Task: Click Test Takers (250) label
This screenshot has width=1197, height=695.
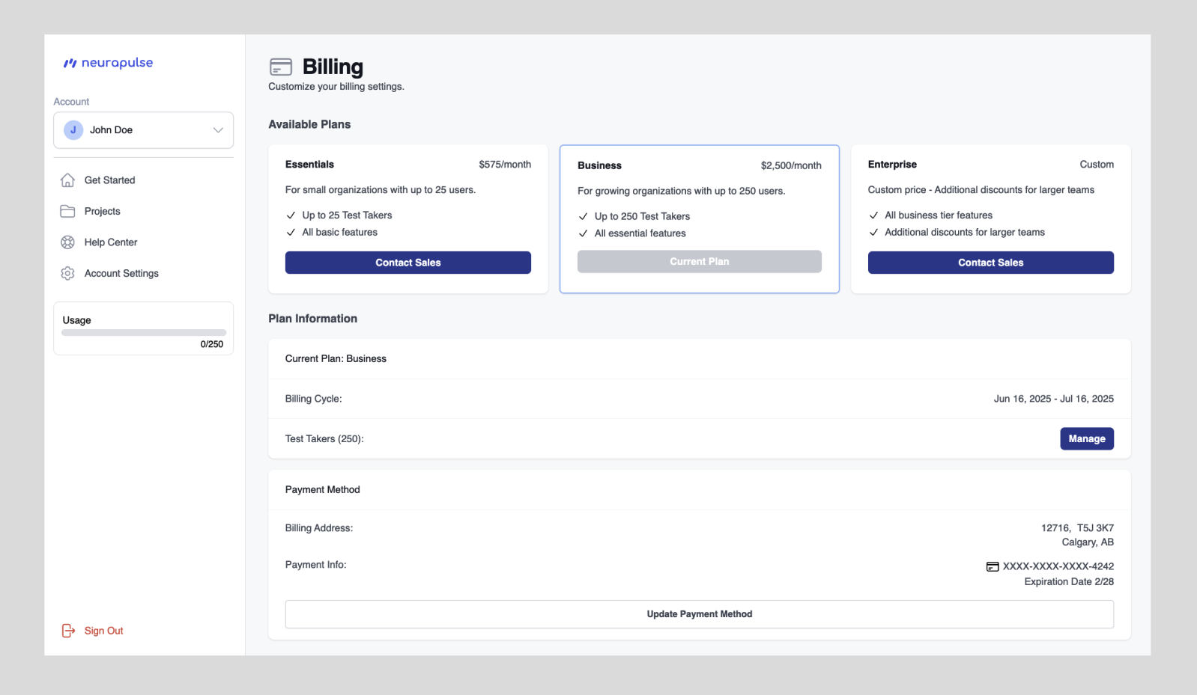Action: pyautogui.click(x=324, y=439)
